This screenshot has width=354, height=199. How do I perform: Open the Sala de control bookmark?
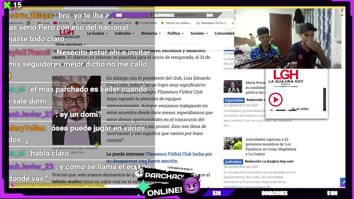coord(120,23)
